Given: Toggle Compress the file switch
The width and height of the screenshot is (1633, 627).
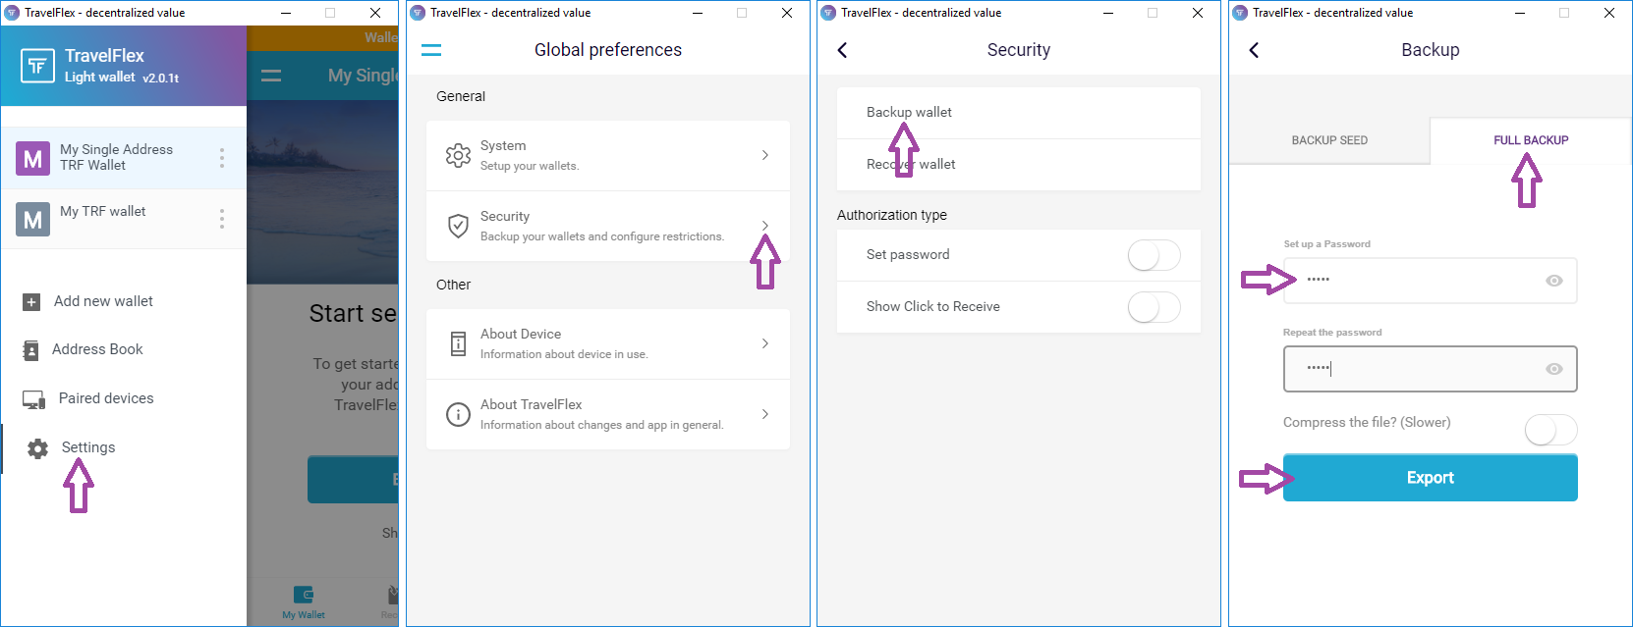Looking at the screenshot, I should 1550,429.
